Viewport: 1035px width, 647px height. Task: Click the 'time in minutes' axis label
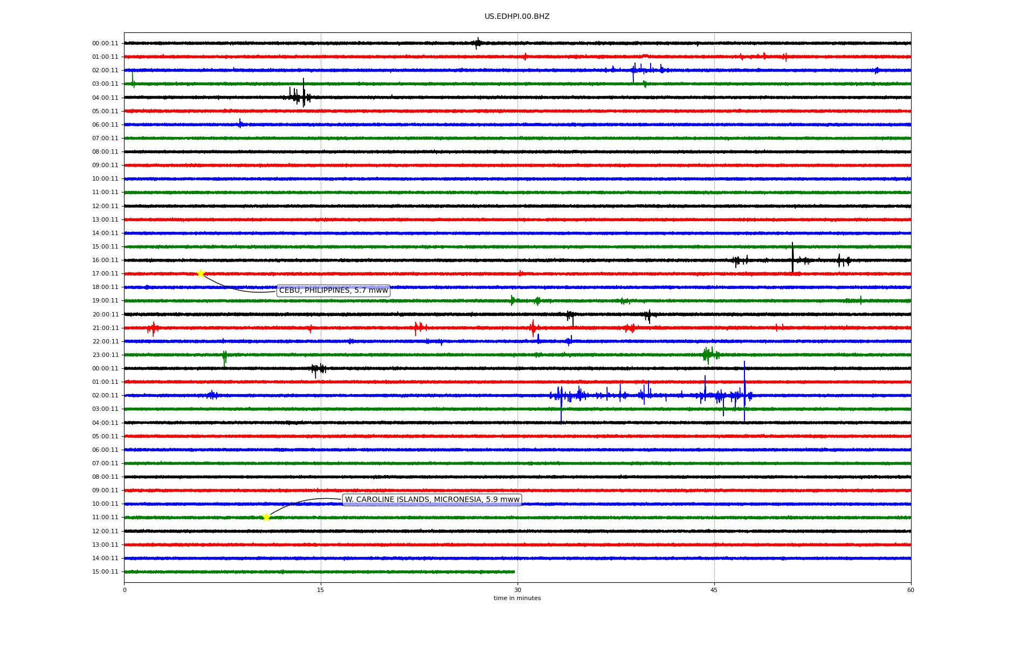point(517,598)
